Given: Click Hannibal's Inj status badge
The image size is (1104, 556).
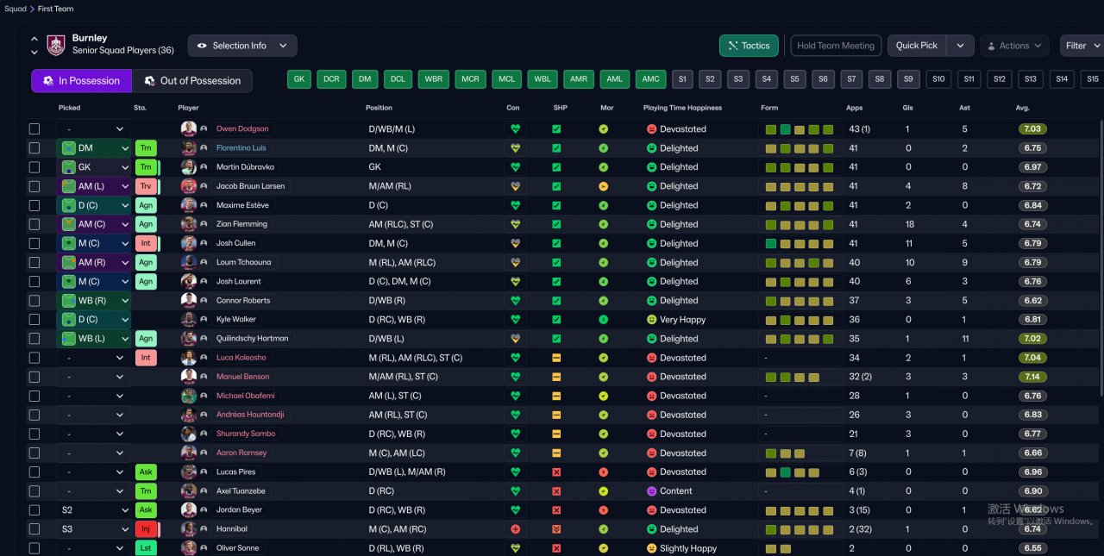Looking at the screenshot, I should [146, 529].
